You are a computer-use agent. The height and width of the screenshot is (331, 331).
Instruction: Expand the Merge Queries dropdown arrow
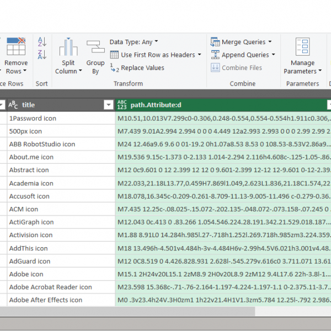click(x=270, y=41)
